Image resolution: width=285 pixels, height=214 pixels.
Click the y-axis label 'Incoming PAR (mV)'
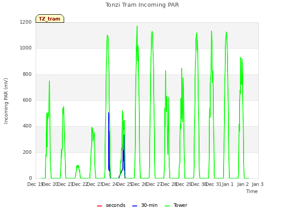point(6,101)
